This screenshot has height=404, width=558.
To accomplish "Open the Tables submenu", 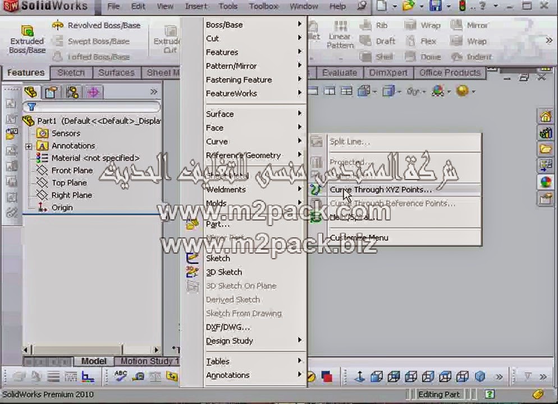I will click(254, 361).
